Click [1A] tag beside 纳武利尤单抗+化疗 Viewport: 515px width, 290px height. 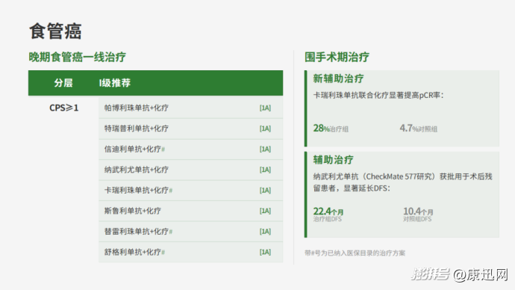click(265, 170)
